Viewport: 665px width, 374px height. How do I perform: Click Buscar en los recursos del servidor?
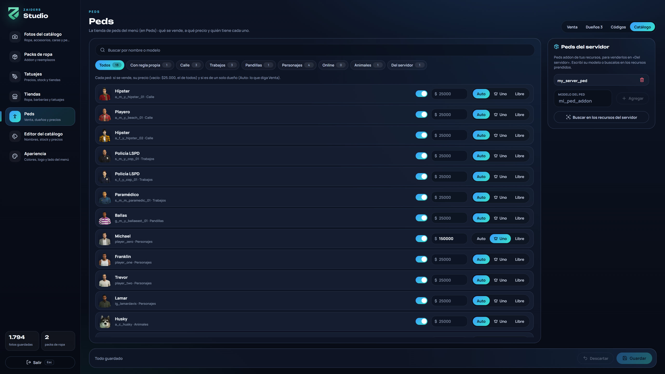[601, 117]
